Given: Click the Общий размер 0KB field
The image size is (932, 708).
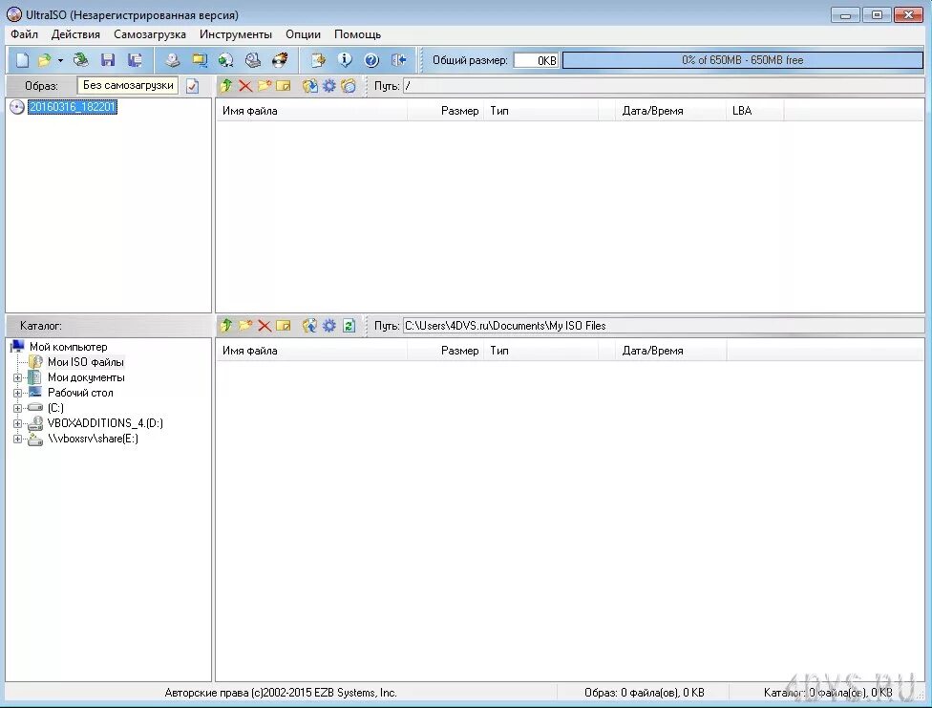Looking at the screenshot, I should coord(536,61).
